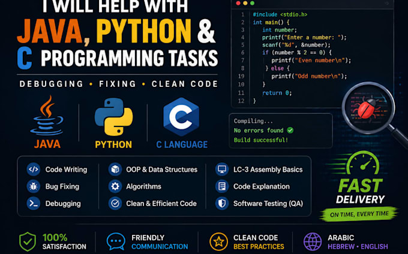Screen dimensions: 408x254
Task: Click the printf "Even number" code line
Action: (311, 61)
